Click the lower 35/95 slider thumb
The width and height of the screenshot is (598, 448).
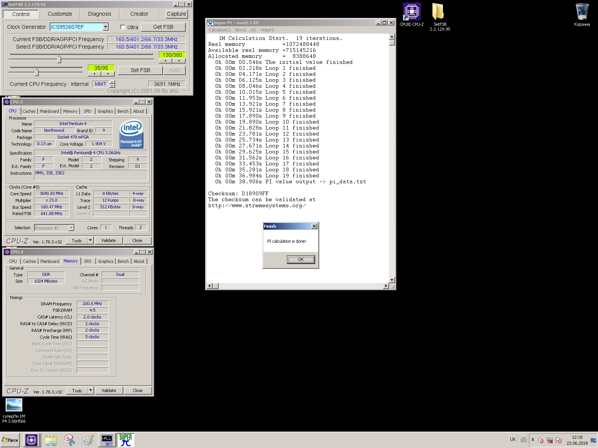[x=37, y=72]
